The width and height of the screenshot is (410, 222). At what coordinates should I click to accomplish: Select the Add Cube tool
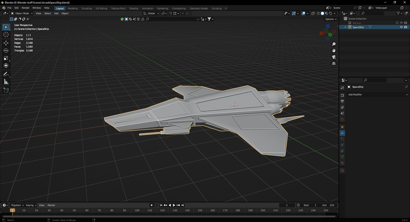coord(6,91)
